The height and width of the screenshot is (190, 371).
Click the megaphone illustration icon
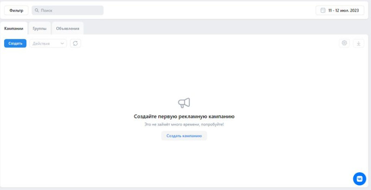pos(184,103)
